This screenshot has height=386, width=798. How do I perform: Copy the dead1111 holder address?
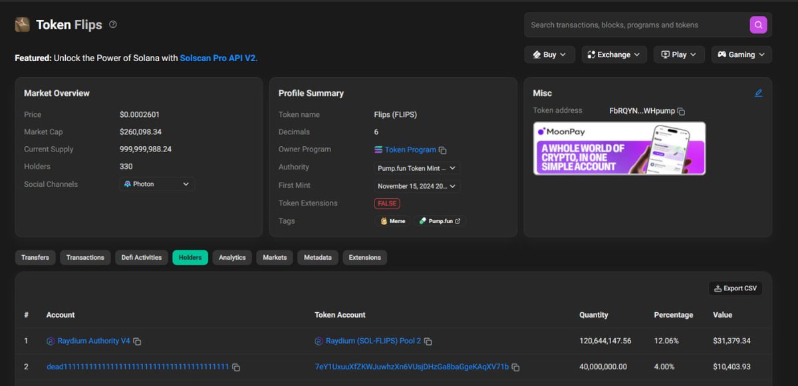pyautogui.click(x=235, y=367)
